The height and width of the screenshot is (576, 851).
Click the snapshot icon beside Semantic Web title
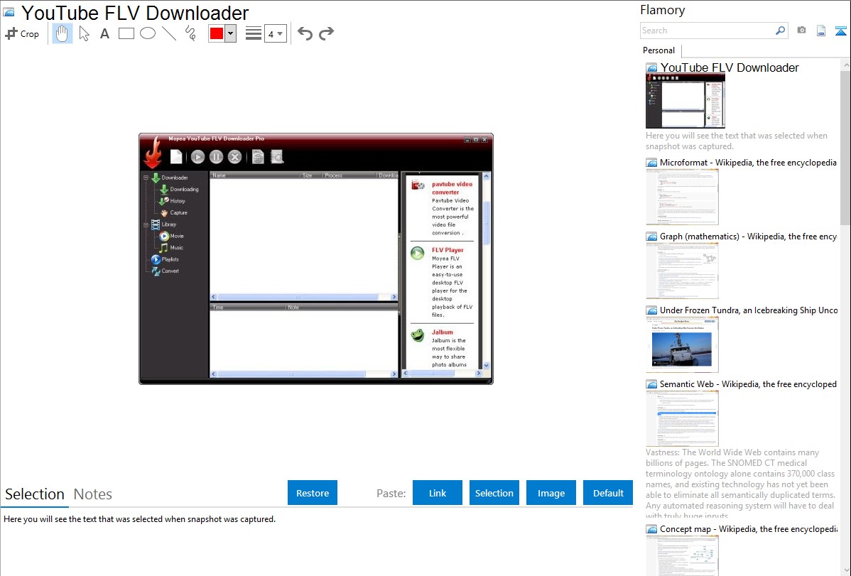[x=652, y=384]
